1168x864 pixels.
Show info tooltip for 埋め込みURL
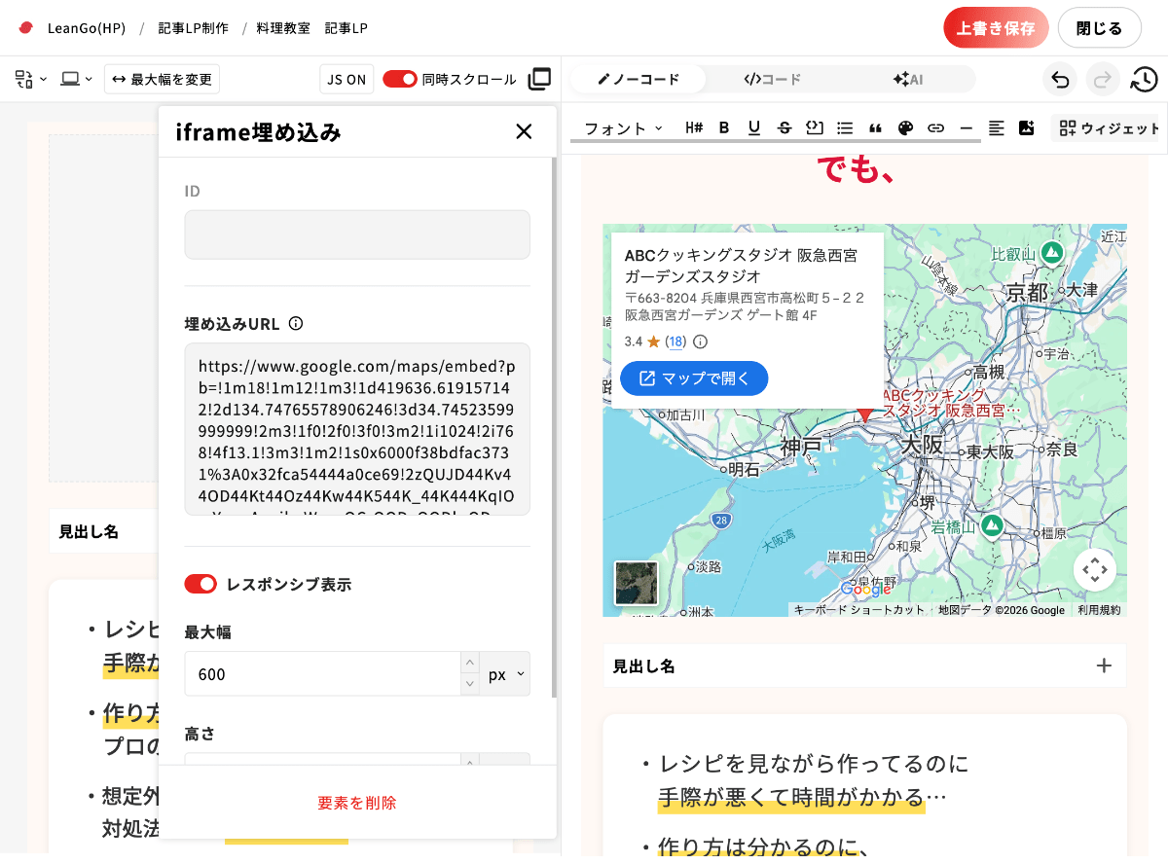296,323
